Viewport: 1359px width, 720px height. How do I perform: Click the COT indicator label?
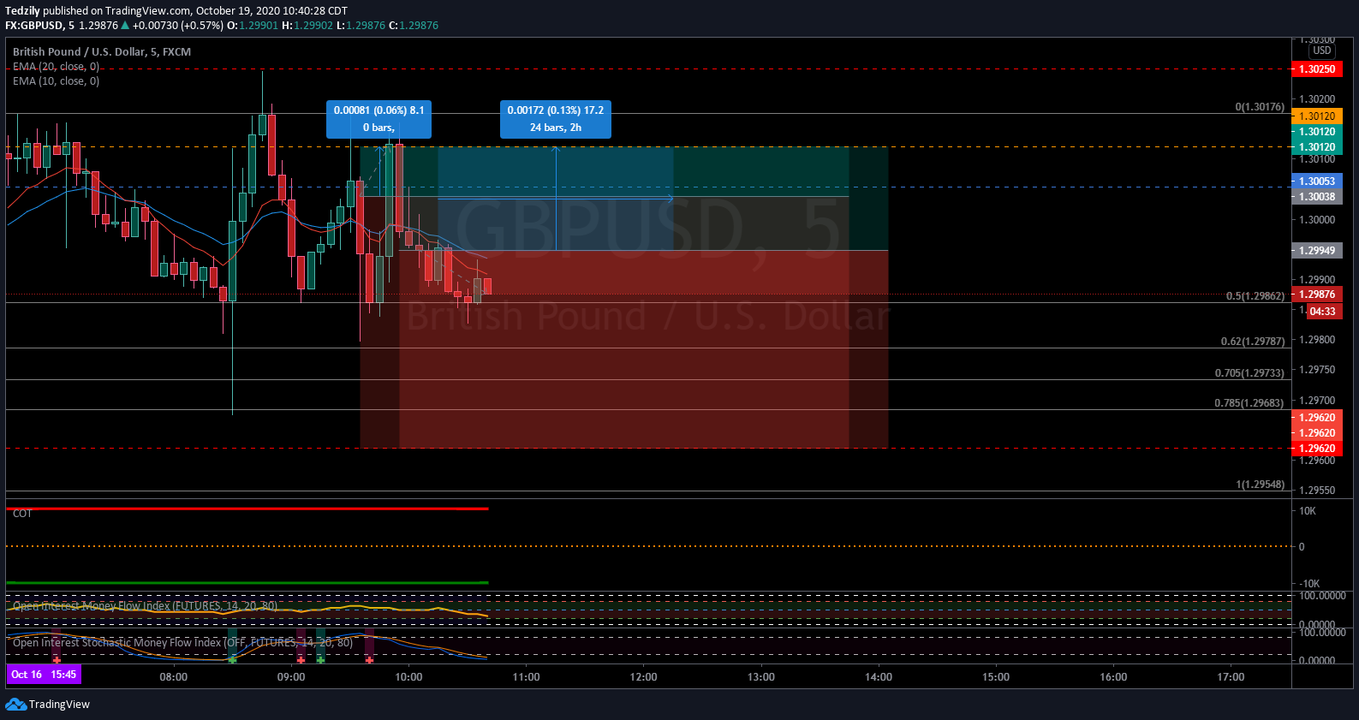(22, 514)
